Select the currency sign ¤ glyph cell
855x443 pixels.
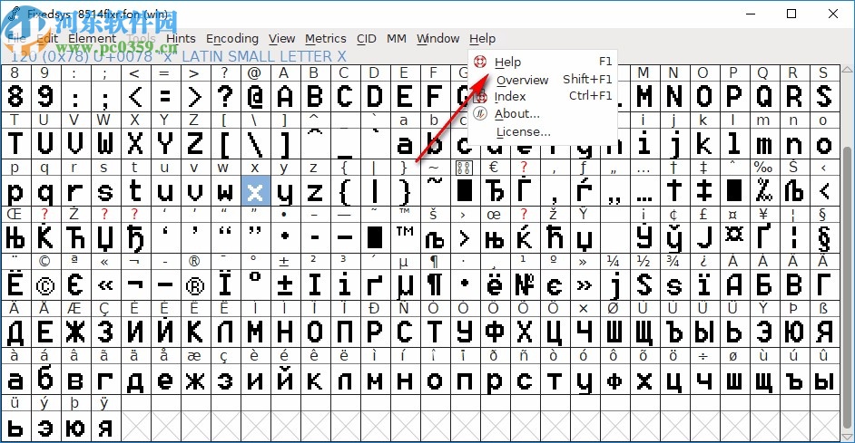click(733, 238)
